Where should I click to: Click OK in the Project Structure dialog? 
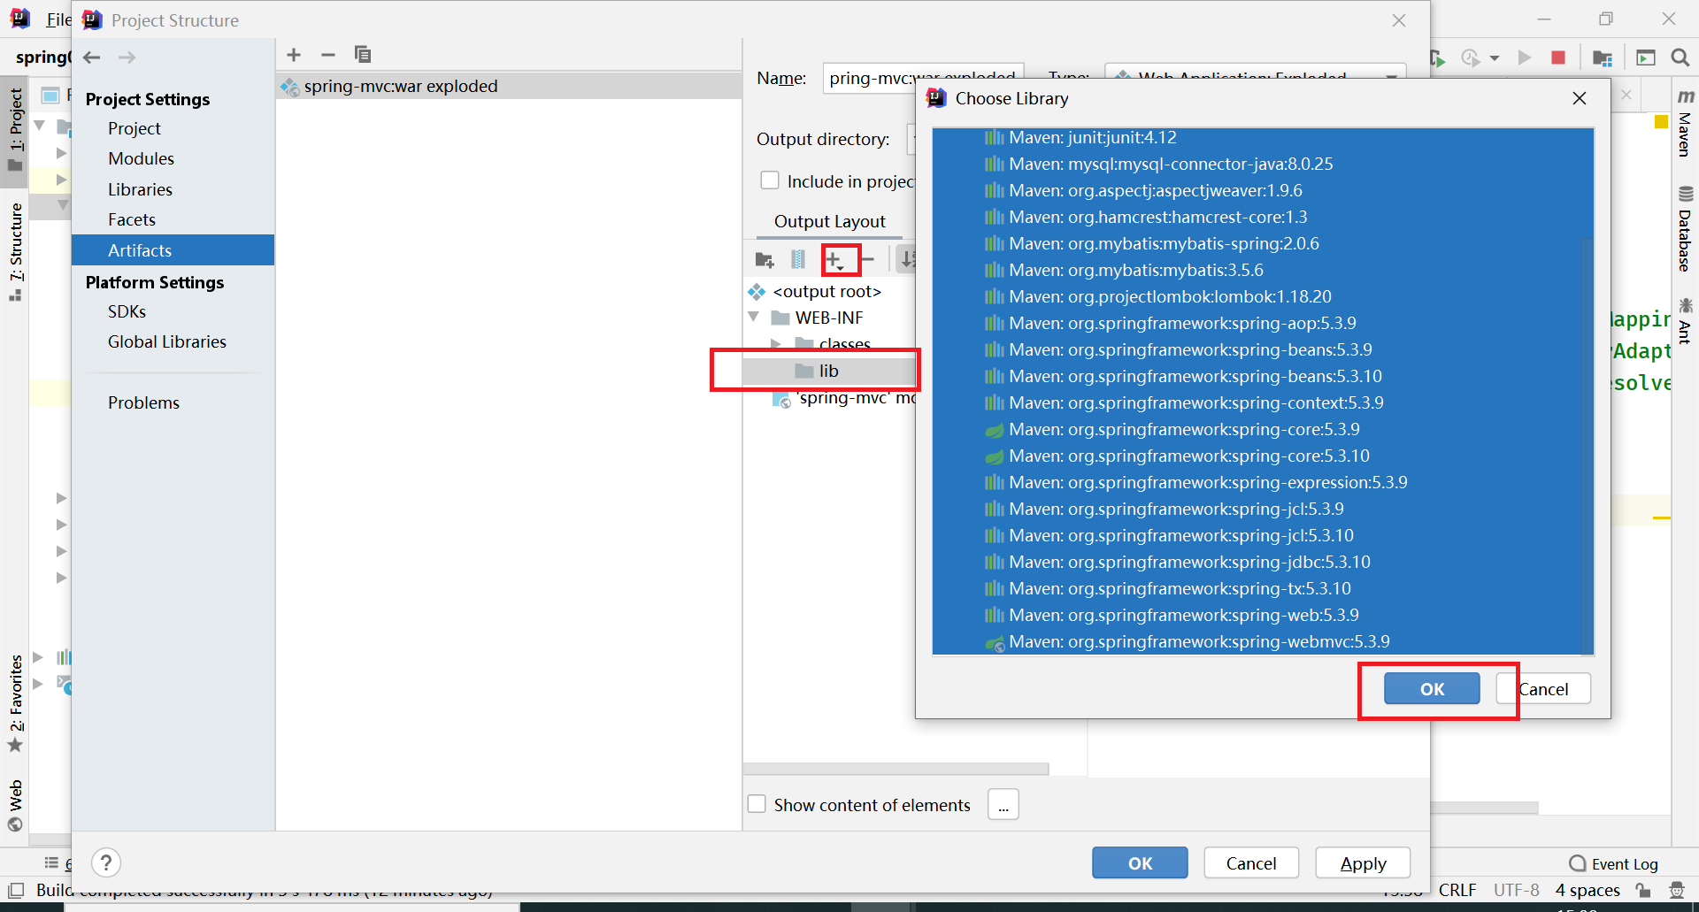tap(1140, 862)
